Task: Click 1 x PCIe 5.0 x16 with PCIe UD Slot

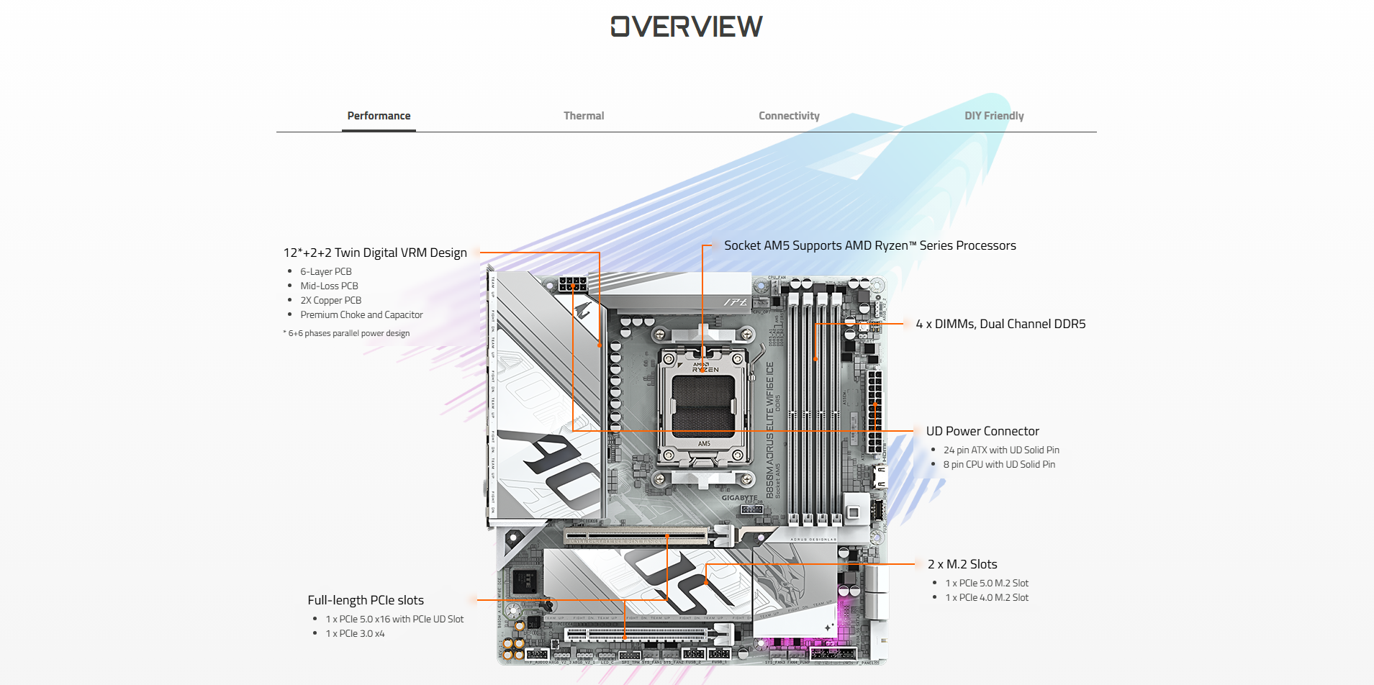Action: tap(394, 619)
